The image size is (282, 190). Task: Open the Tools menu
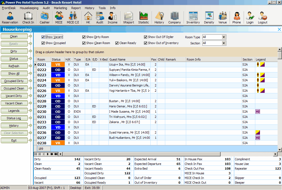point(102,8)
